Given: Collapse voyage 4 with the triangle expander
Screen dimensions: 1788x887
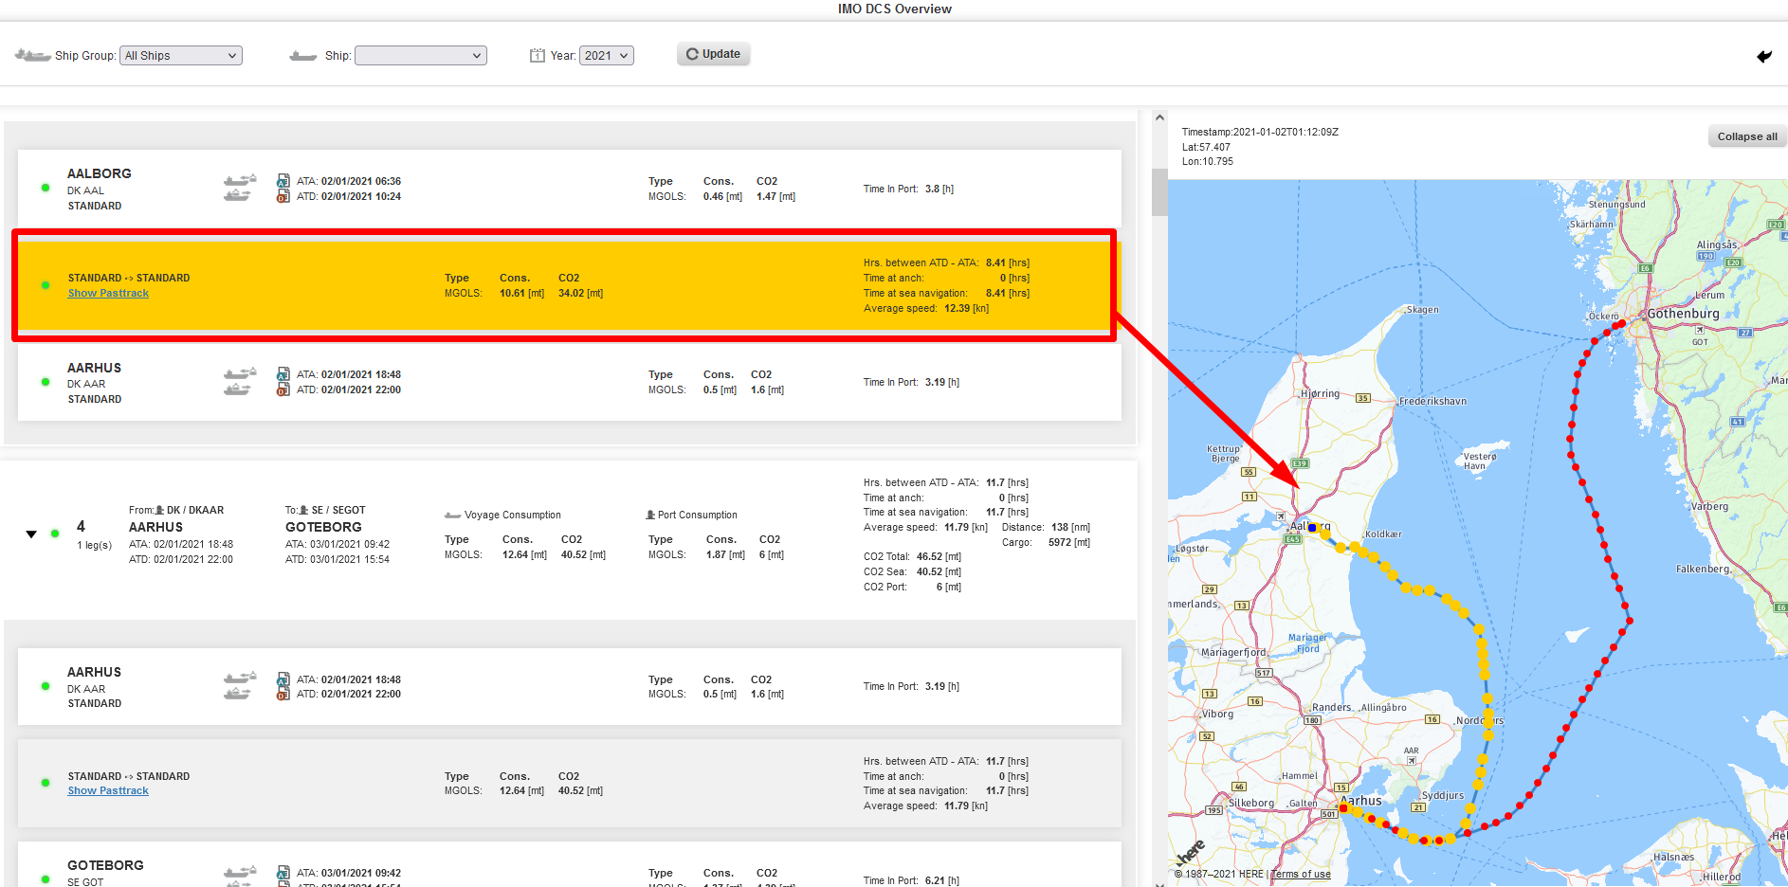Looking at the screenshot, I should coord(31,534).
